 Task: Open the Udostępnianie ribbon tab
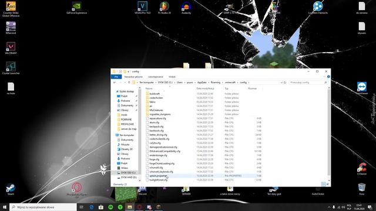point(156,77)
